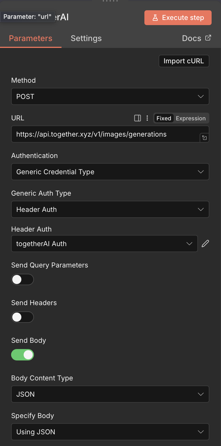Screen dimensions: 221x446
Task: Open the Method dropdown
Action: click(x=110, y=96)
